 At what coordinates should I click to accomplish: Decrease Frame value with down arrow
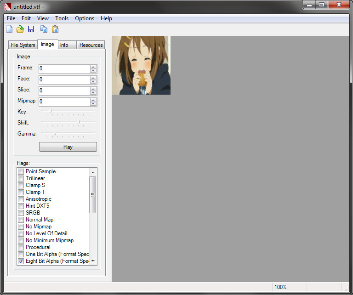pyautogui.click(x=93, y=70)
